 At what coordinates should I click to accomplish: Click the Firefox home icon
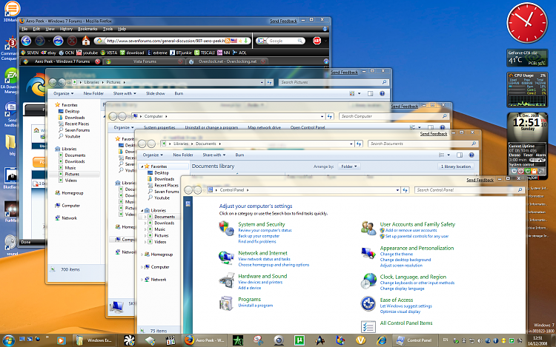(86, 41)
